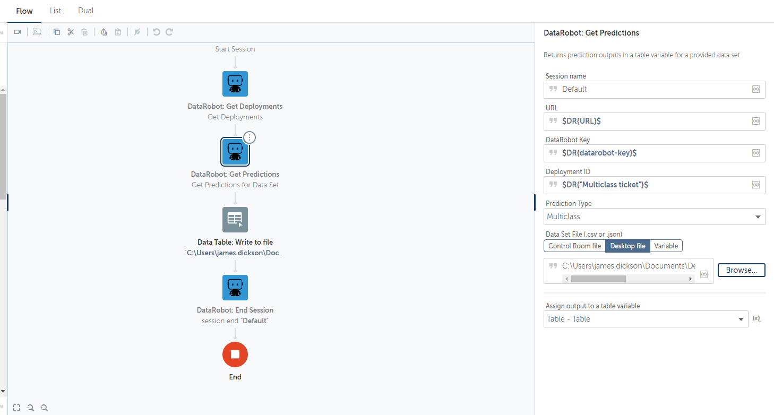Copy the selected action
This screenshot has width=774, height=415.
tap(57, 32)
